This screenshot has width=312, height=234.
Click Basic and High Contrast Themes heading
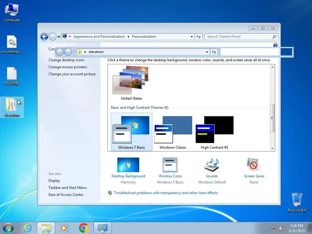tap(140, 108)
